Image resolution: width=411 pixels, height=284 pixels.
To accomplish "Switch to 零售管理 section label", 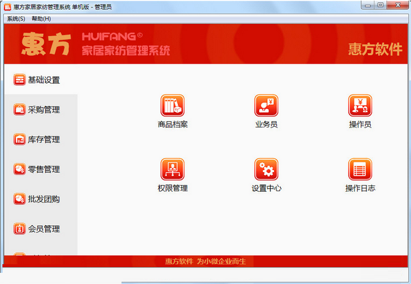I will tap(44, 170).
